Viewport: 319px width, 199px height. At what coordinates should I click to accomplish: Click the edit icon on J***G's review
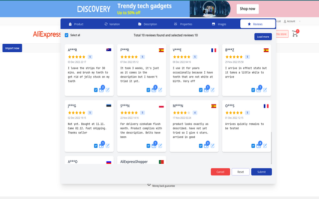point(107,146)
